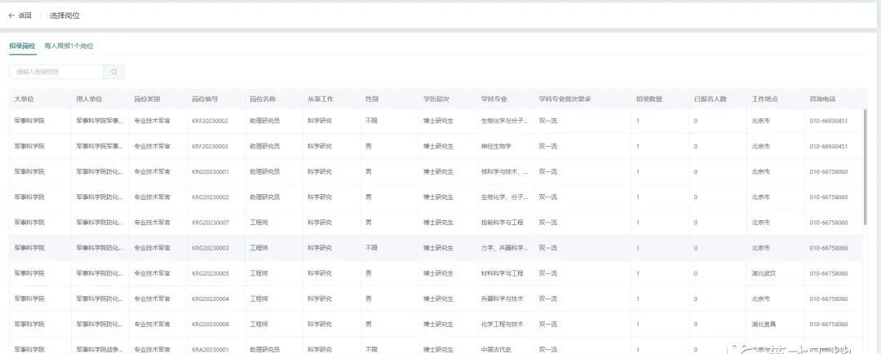Click the vertical table scrollbar
This screenshot has height=354, width=881.
866,167
